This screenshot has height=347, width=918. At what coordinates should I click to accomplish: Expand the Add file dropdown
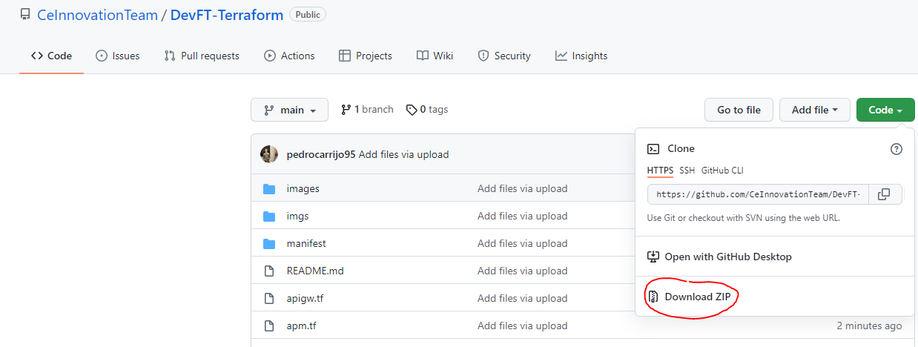coord(814,110)
